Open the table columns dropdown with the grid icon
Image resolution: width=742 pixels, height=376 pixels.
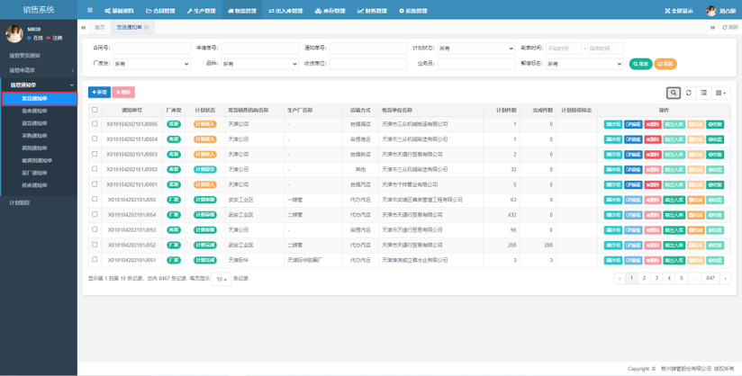[721, 93]
